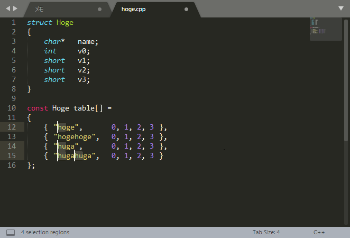
Task: Open Tab Size: 4 indentation menu
Action: pos(266,232)
